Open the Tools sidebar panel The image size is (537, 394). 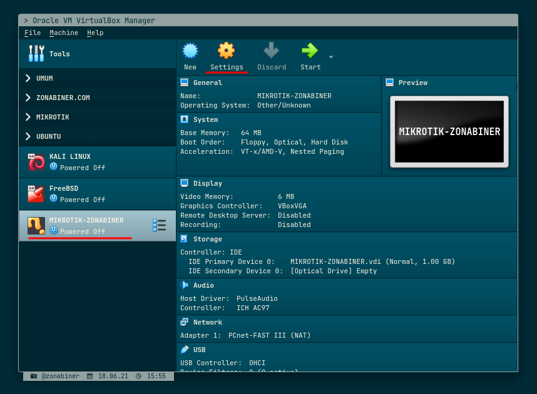[x=59, y=54]
